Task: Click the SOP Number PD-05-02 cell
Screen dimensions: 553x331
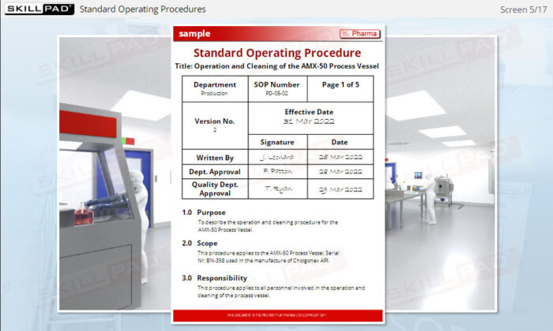Action: (x=277, y=89)
